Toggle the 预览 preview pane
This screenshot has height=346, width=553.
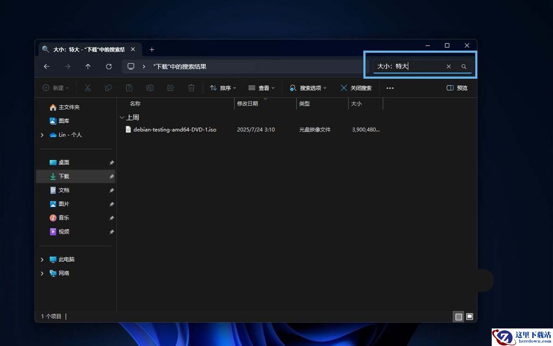457,88
